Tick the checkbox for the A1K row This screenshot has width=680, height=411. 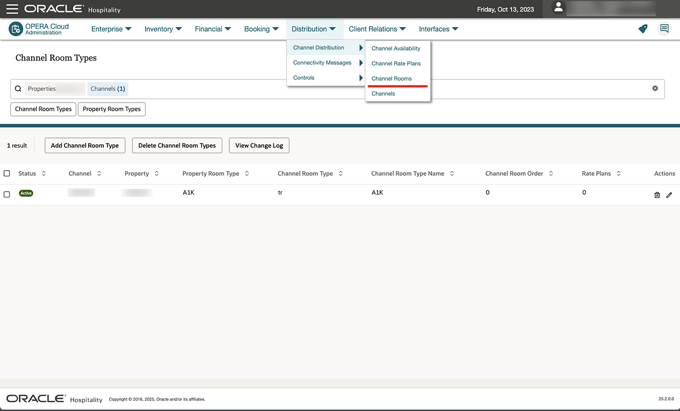pos(7,194)
